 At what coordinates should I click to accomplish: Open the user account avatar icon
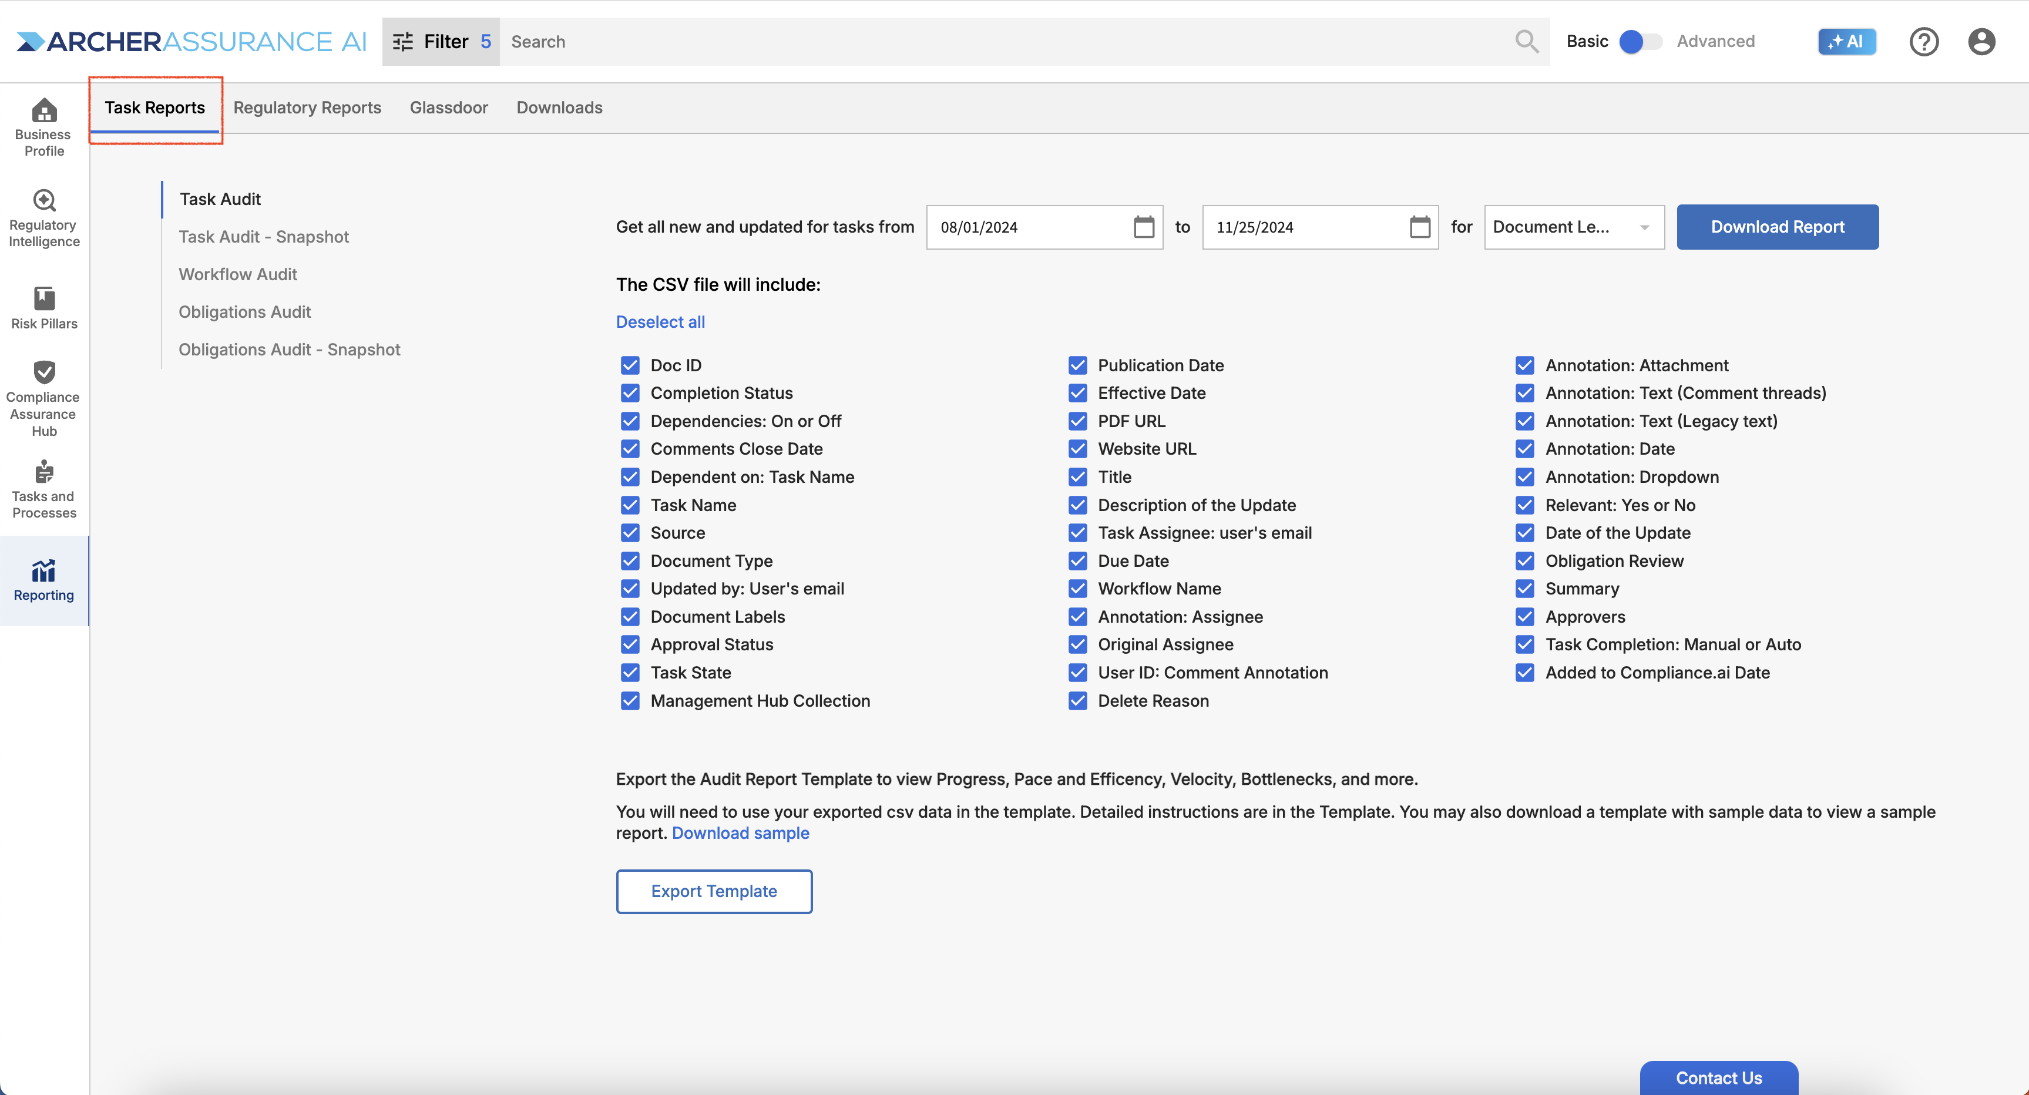click(1981, 42)
